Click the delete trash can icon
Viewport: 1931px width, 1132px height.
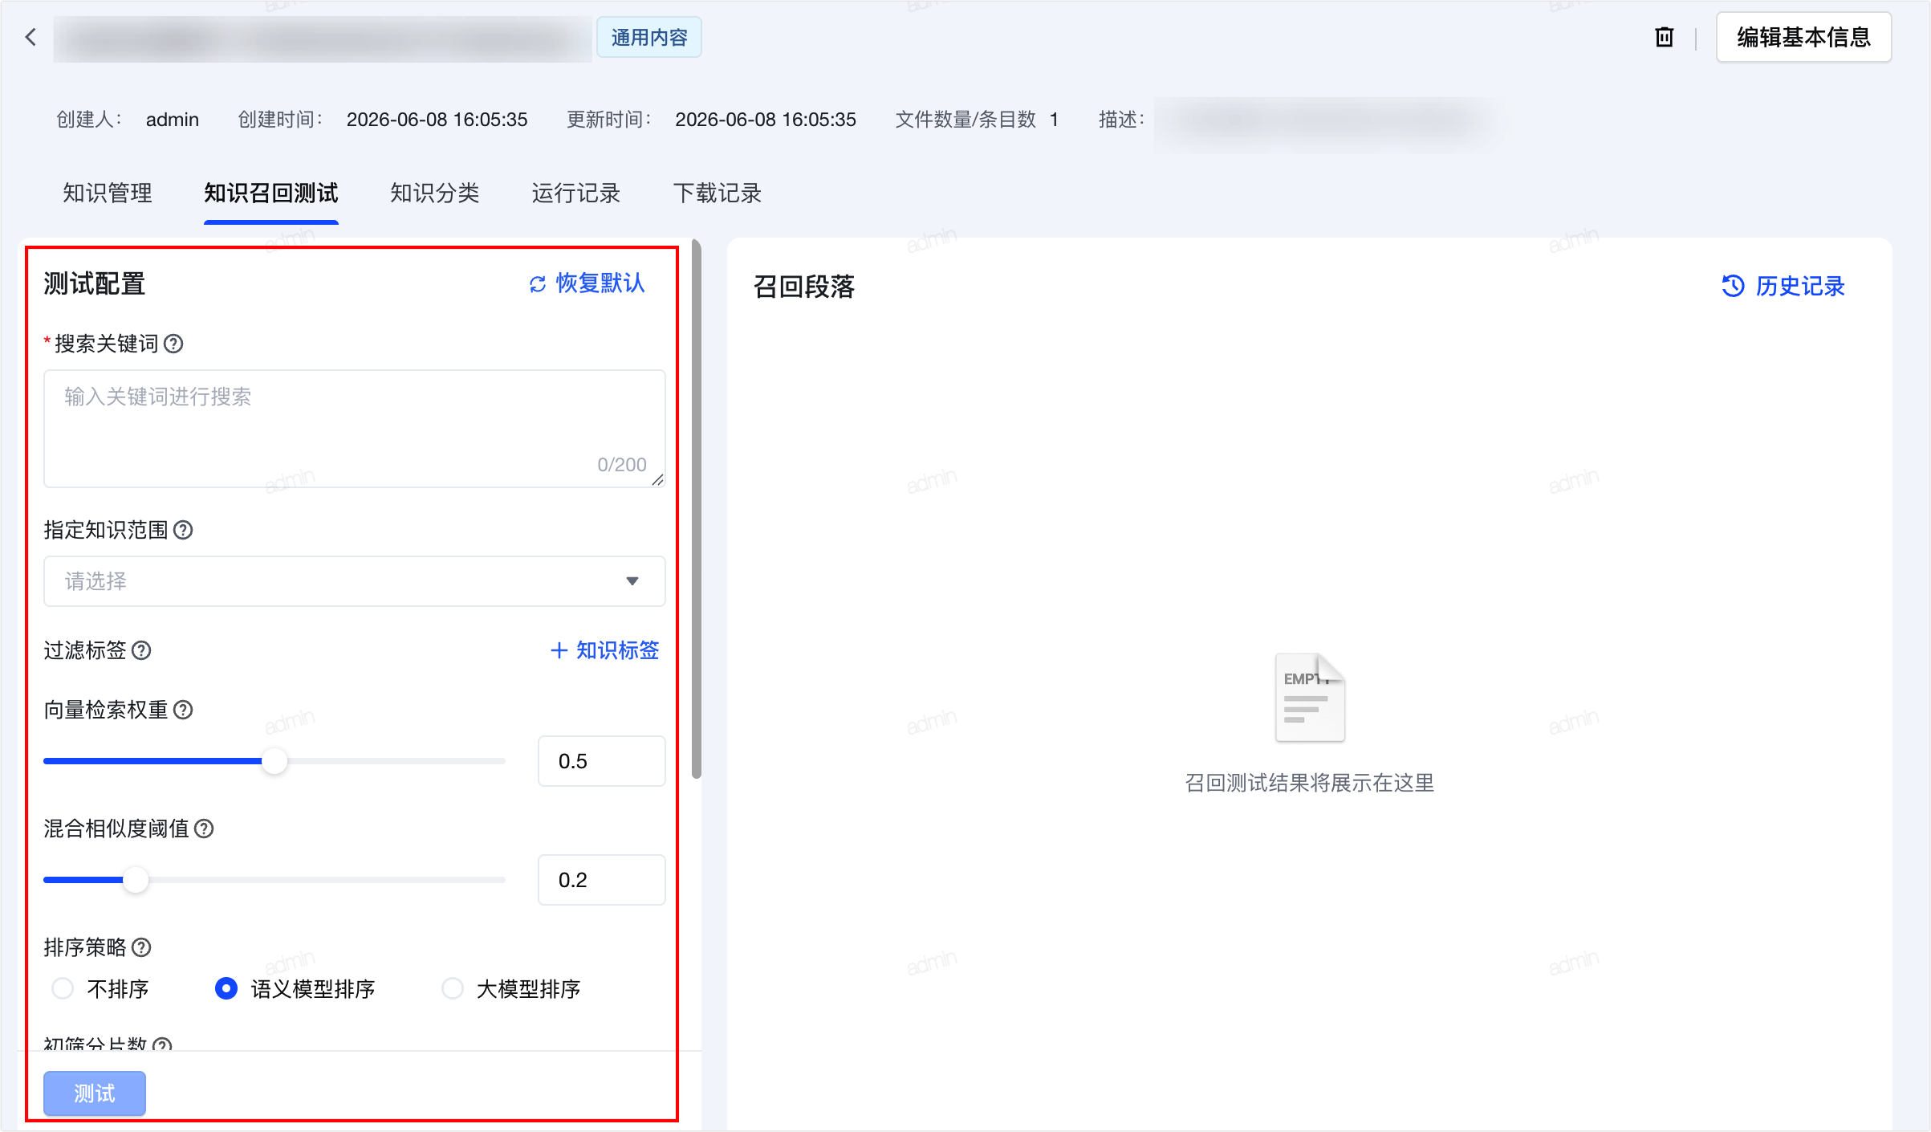coord(1665,37)
